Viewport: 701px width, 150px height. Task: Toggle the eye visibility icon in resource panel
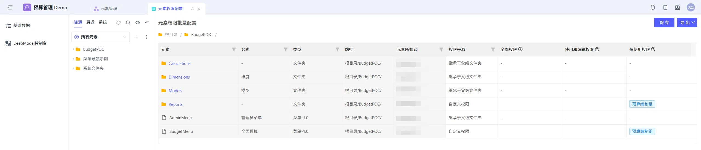pos(138,23)
